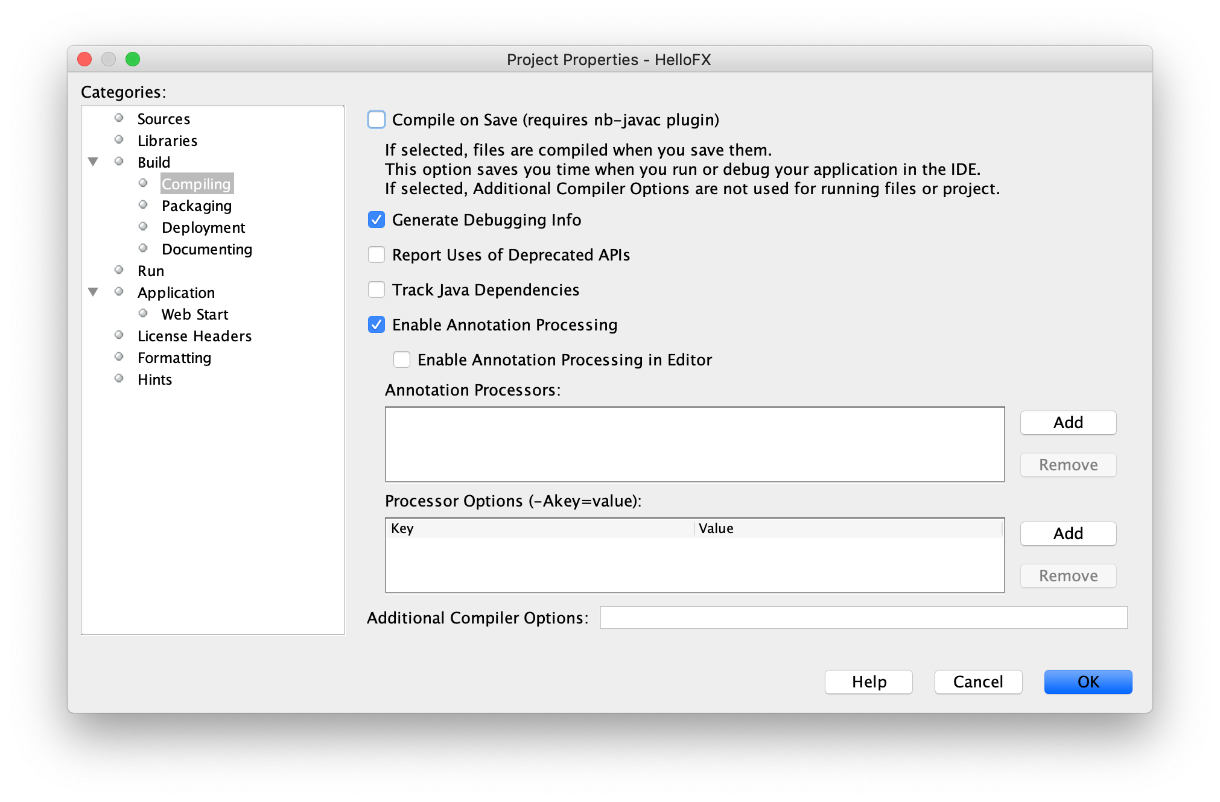Click the green zoom window button

pos(133,59)
